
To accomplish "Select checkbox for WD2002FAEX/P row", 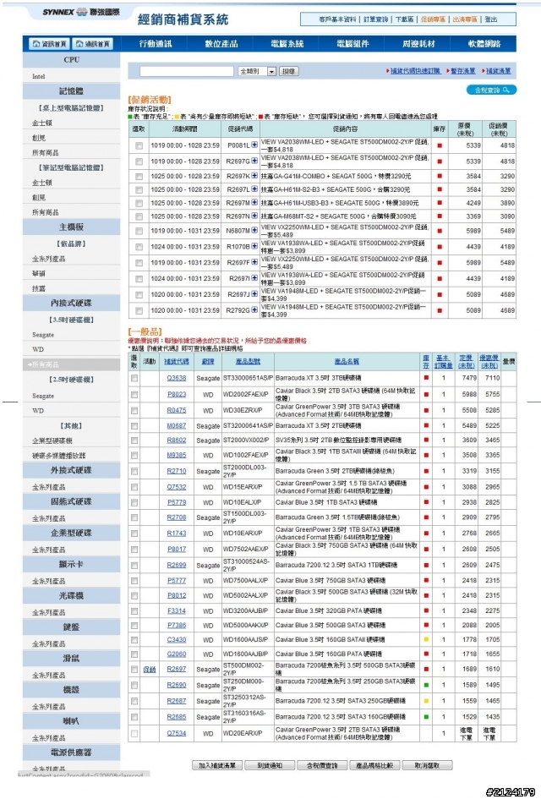I will point(134,395).
